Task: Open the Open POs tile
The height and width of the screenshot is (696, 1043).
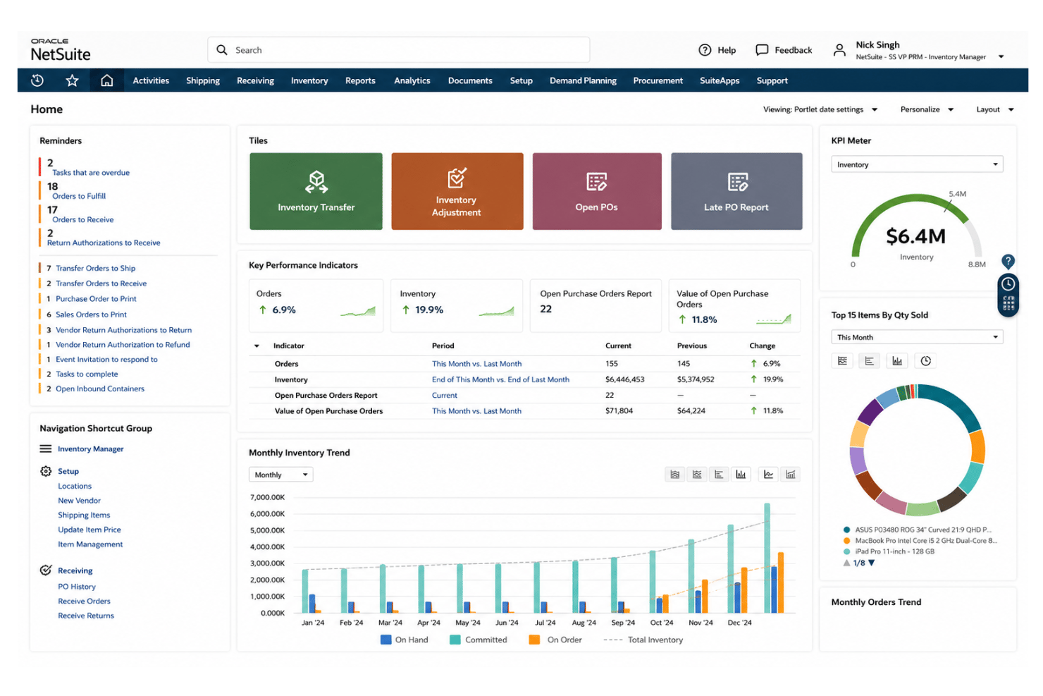Action: click(x=597, y=191)
